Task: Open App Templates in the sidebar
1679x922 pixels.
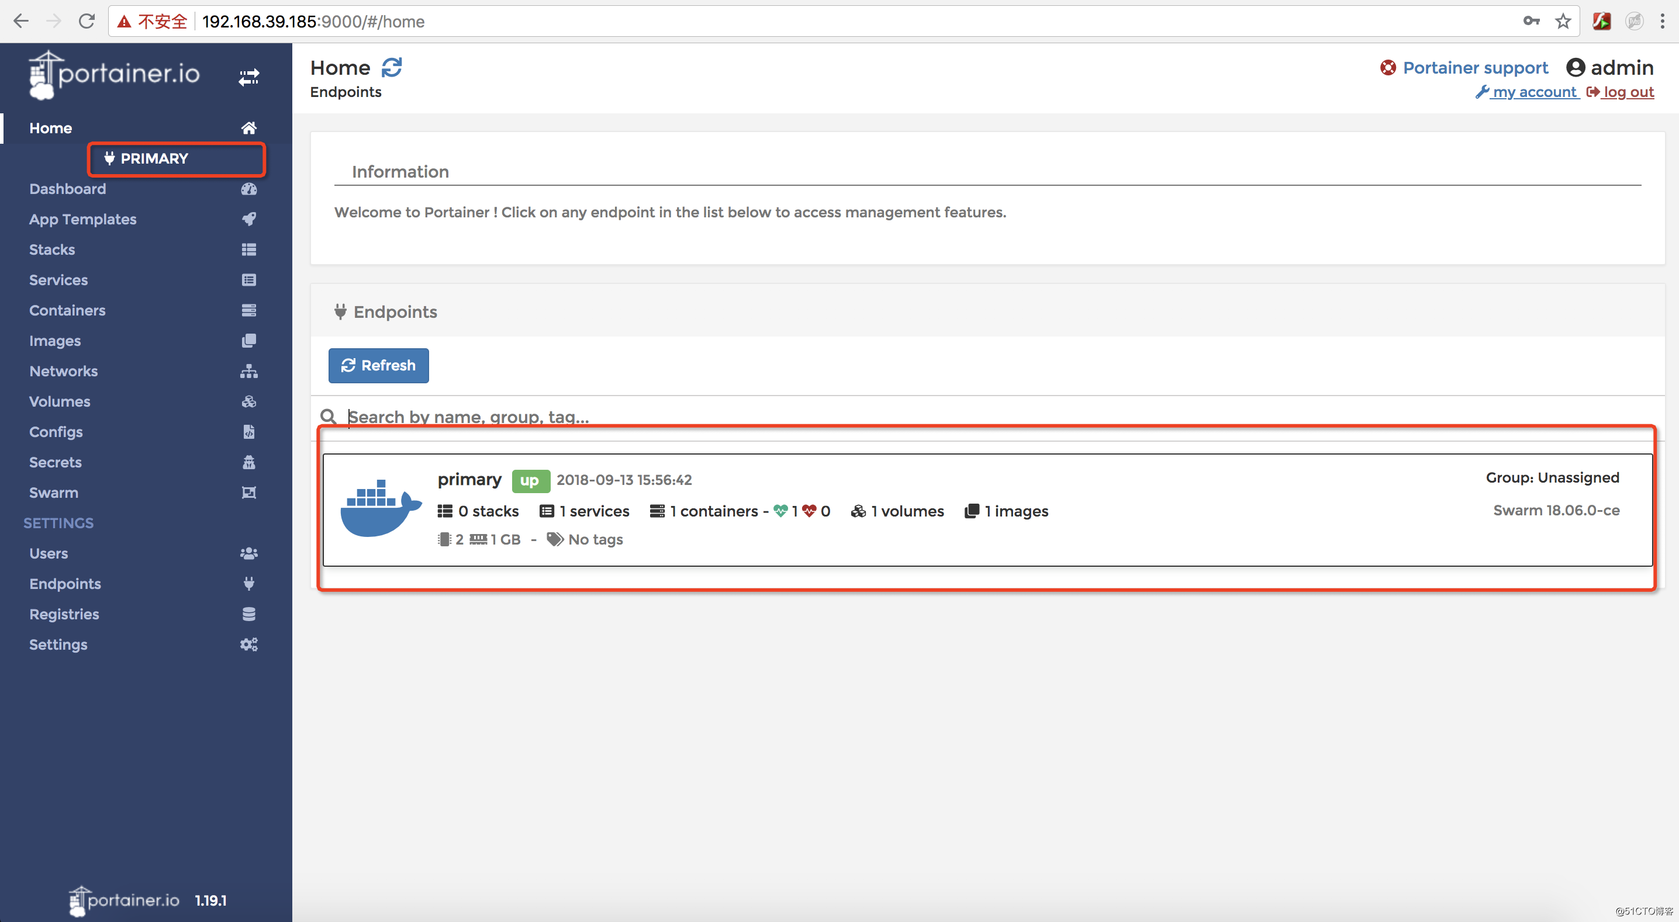Action: coord(83,219)
